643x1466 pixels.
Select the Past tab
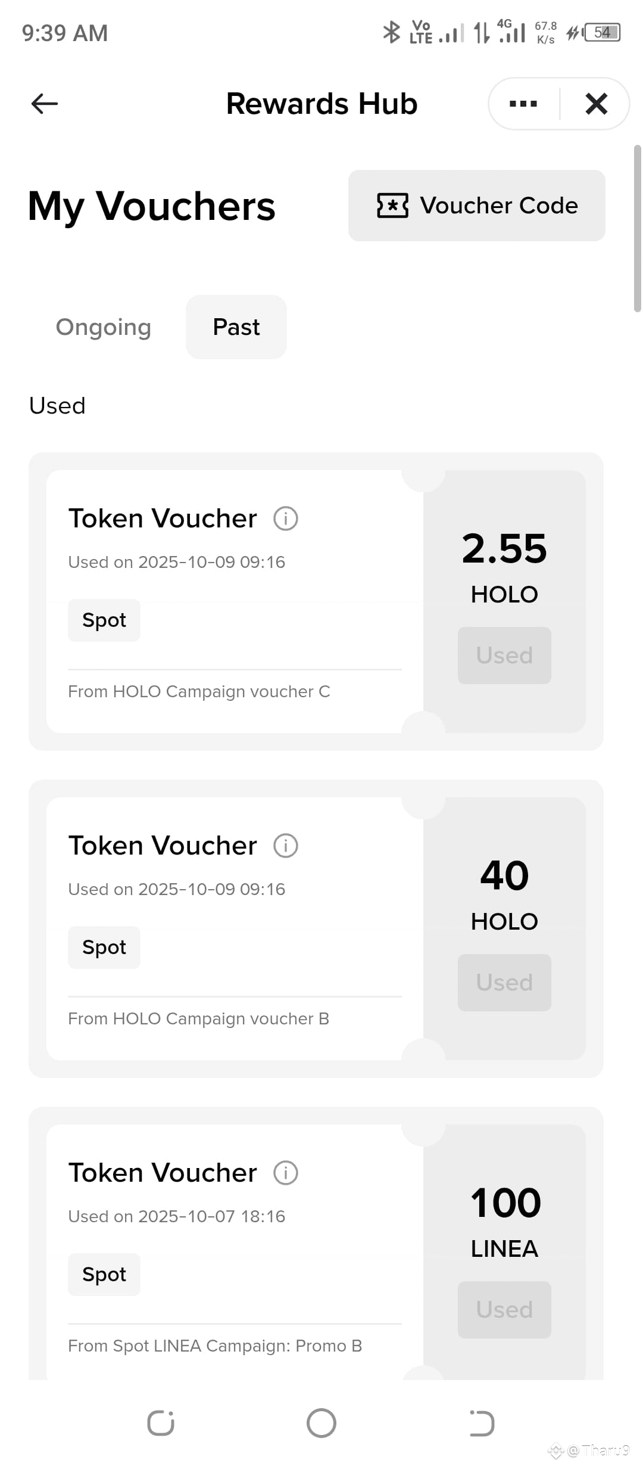236,327
